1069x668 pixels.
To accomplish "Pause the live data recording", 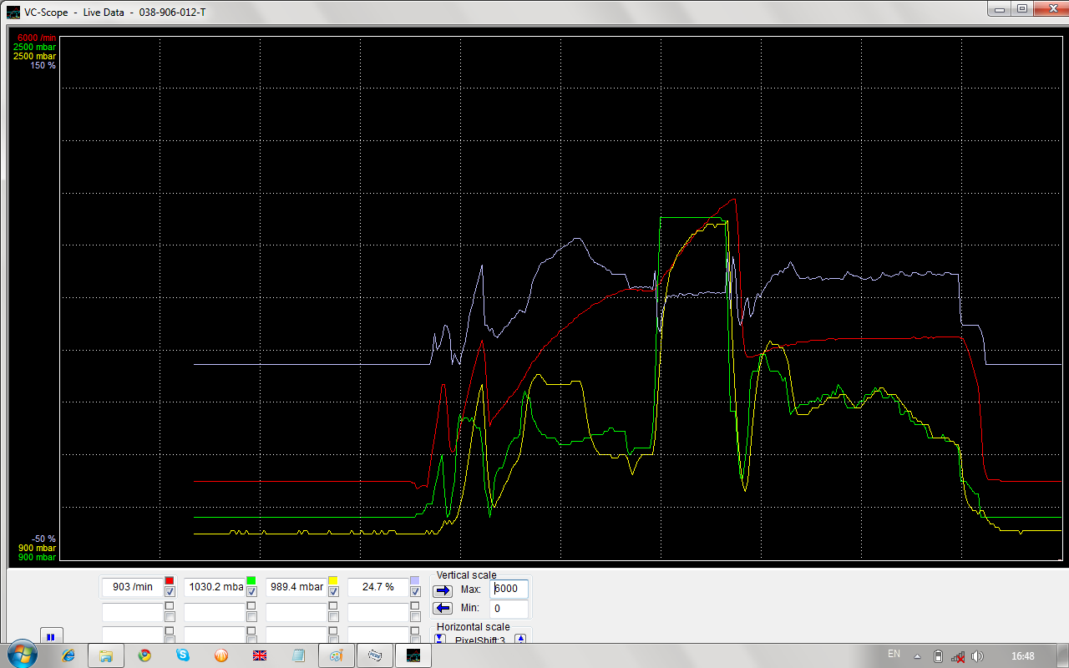I will pyautogui.click(x=51, y=636).
